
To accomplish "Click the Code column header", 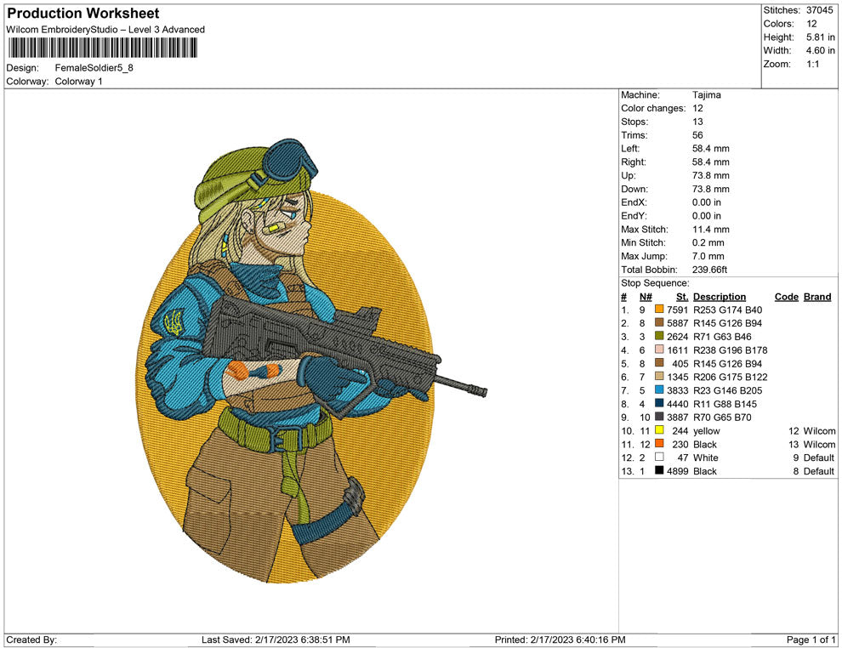I will (x=786, y=297).
